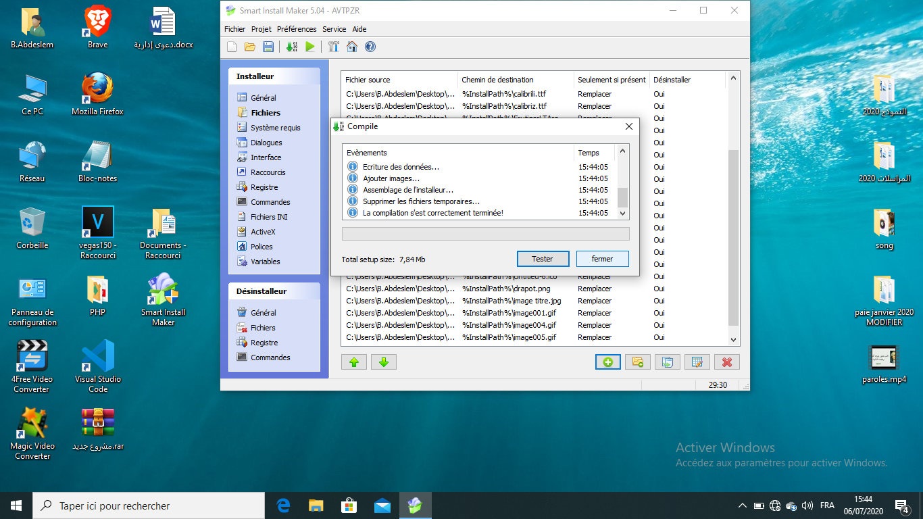Viewport: 923px width, 519px height.
Task: Click the Mozilla Firefox desktop icon
Action: click(98, 95)
